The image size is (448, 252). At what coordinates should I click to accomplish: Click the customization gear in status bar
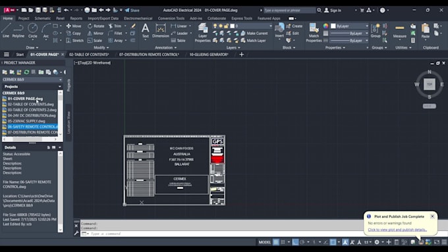tap(377, 242)
